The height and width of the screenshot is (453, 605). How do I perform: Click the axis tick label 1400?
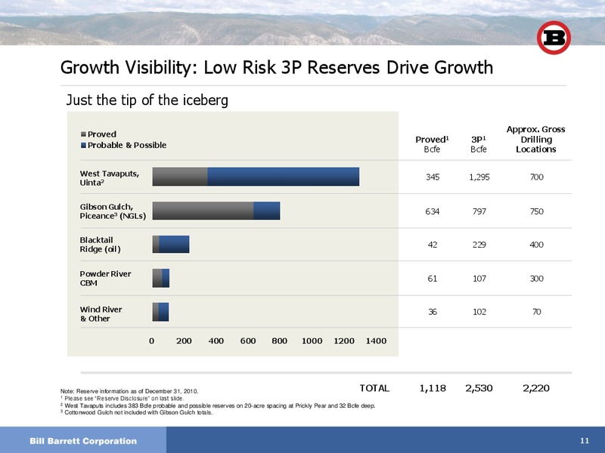(376, 341)
